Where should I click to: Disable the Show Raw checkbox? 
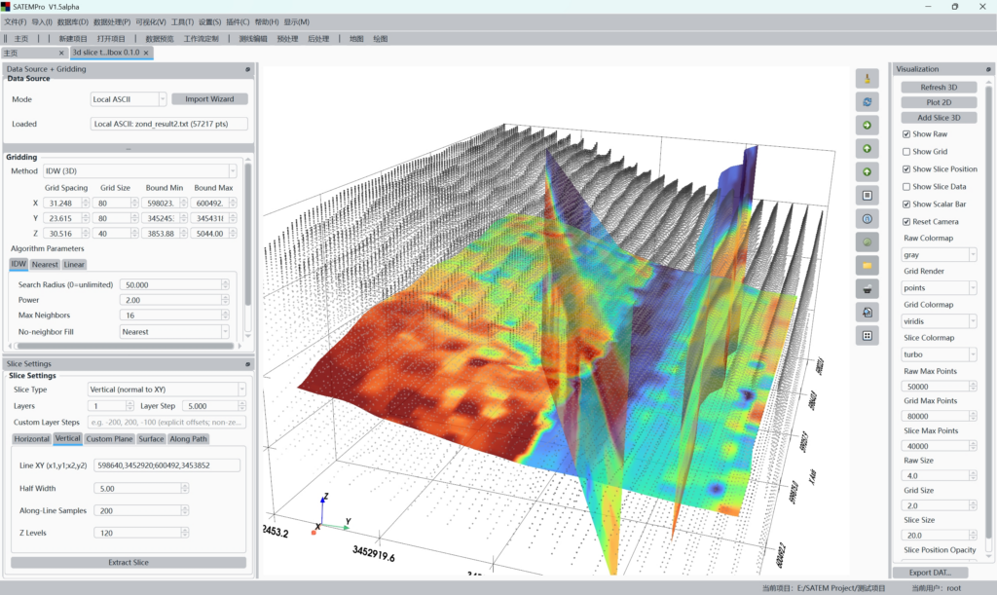[x=906, y=134]
